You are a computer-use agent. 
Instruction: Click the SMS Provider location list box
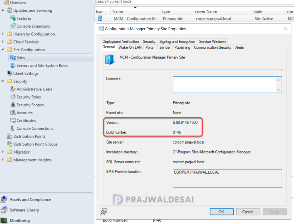(x=227, y=178)
